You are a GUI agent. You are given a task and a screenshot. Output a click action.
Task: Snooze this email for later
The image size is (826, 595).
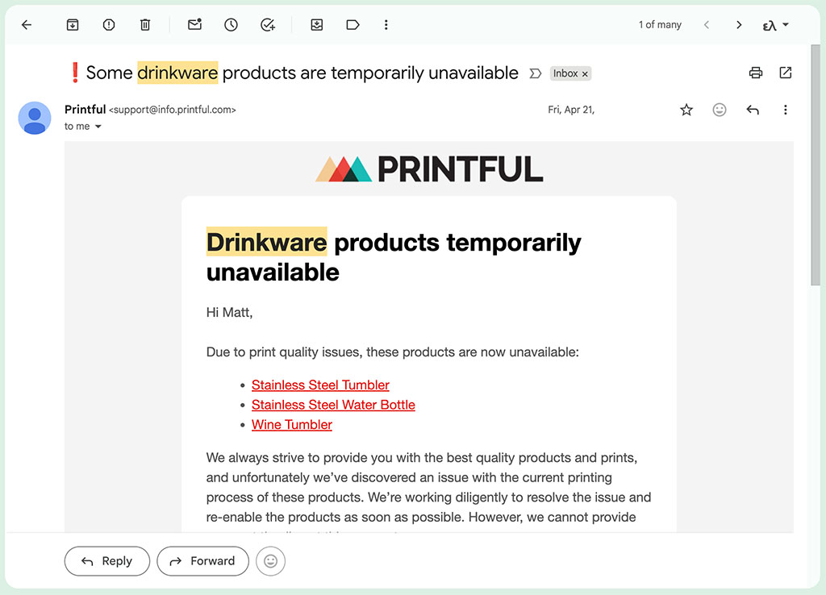[231, 24]
